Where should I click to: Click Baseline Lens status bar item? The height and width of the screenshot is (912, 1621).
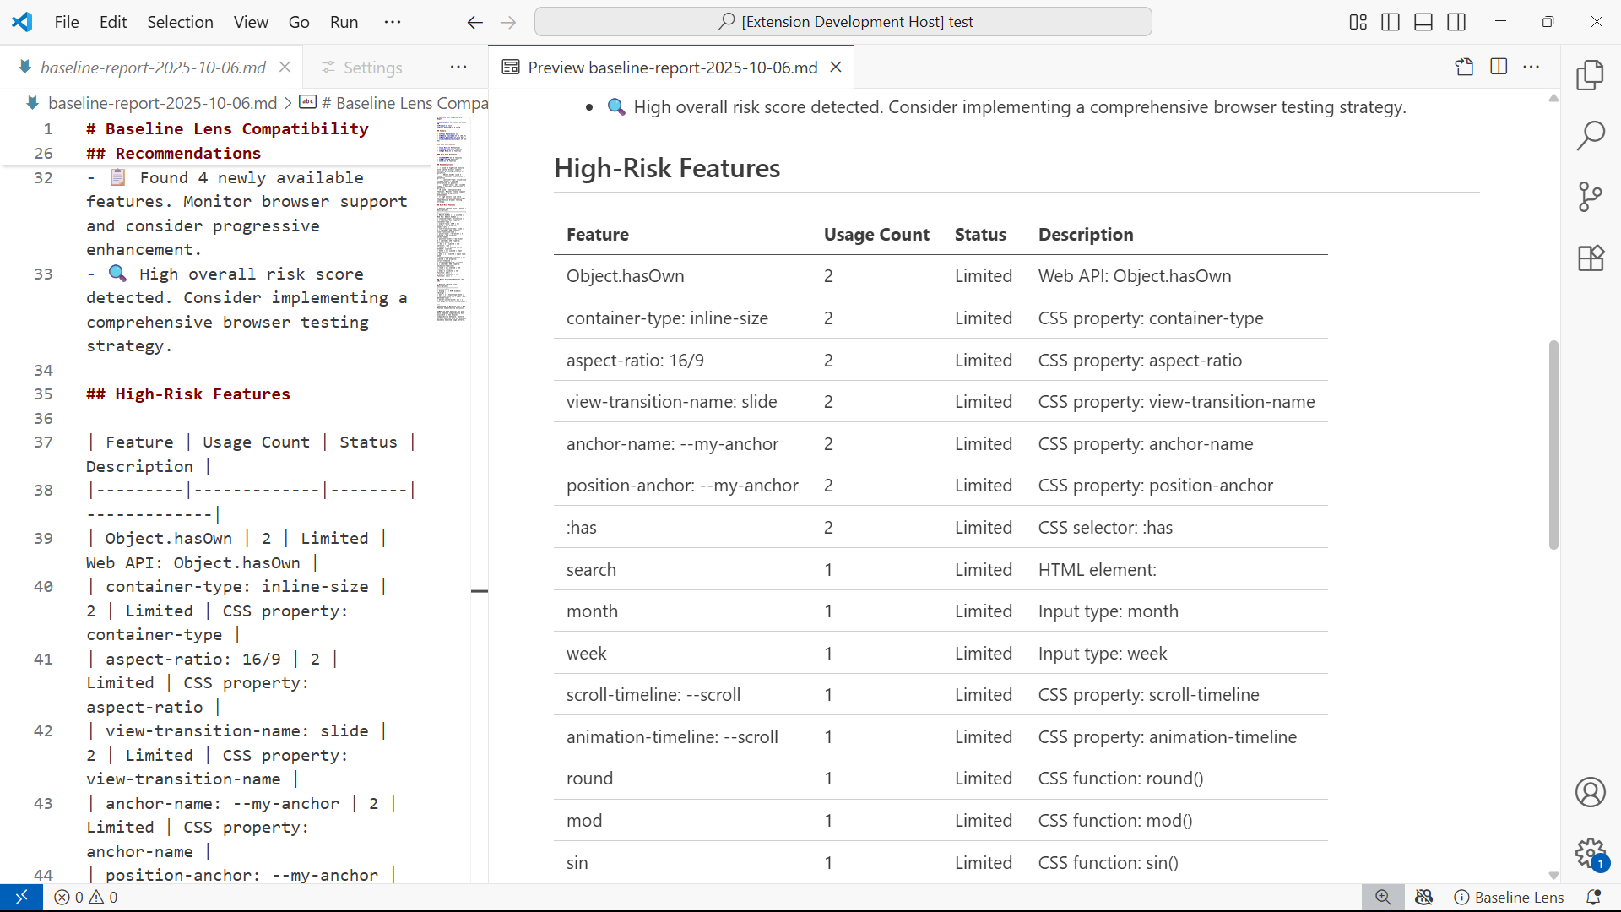tap(1509, 897)
